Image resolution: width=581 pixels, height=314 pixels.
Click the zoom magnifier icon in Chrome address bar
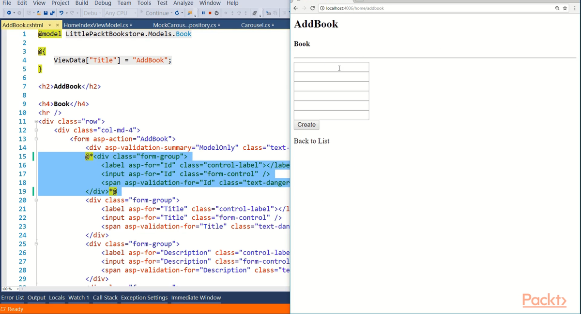pos(558,8)
